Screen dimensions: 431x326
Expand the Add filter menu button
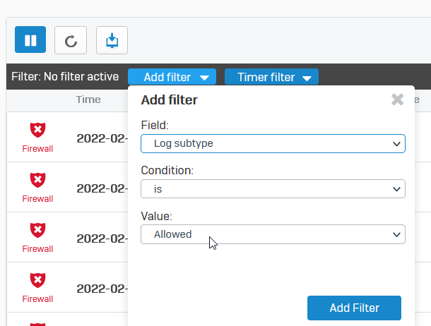pos(172,77)
